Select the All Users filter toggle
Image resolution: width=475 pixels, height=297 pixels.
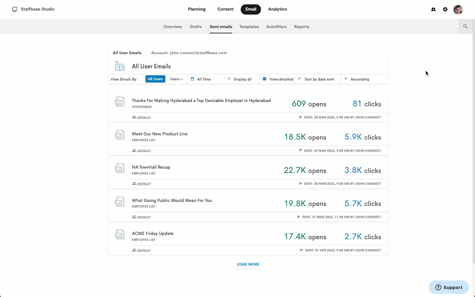tap(155, 79)
